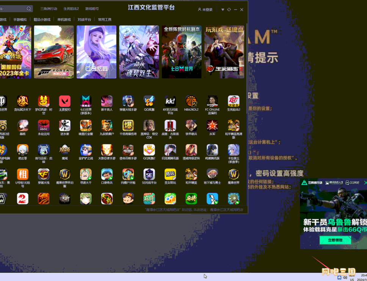The height and width of the screenshot is (281, 367).
Task: Launch the 穿越火线 CF icon
Action: (44, 174)
